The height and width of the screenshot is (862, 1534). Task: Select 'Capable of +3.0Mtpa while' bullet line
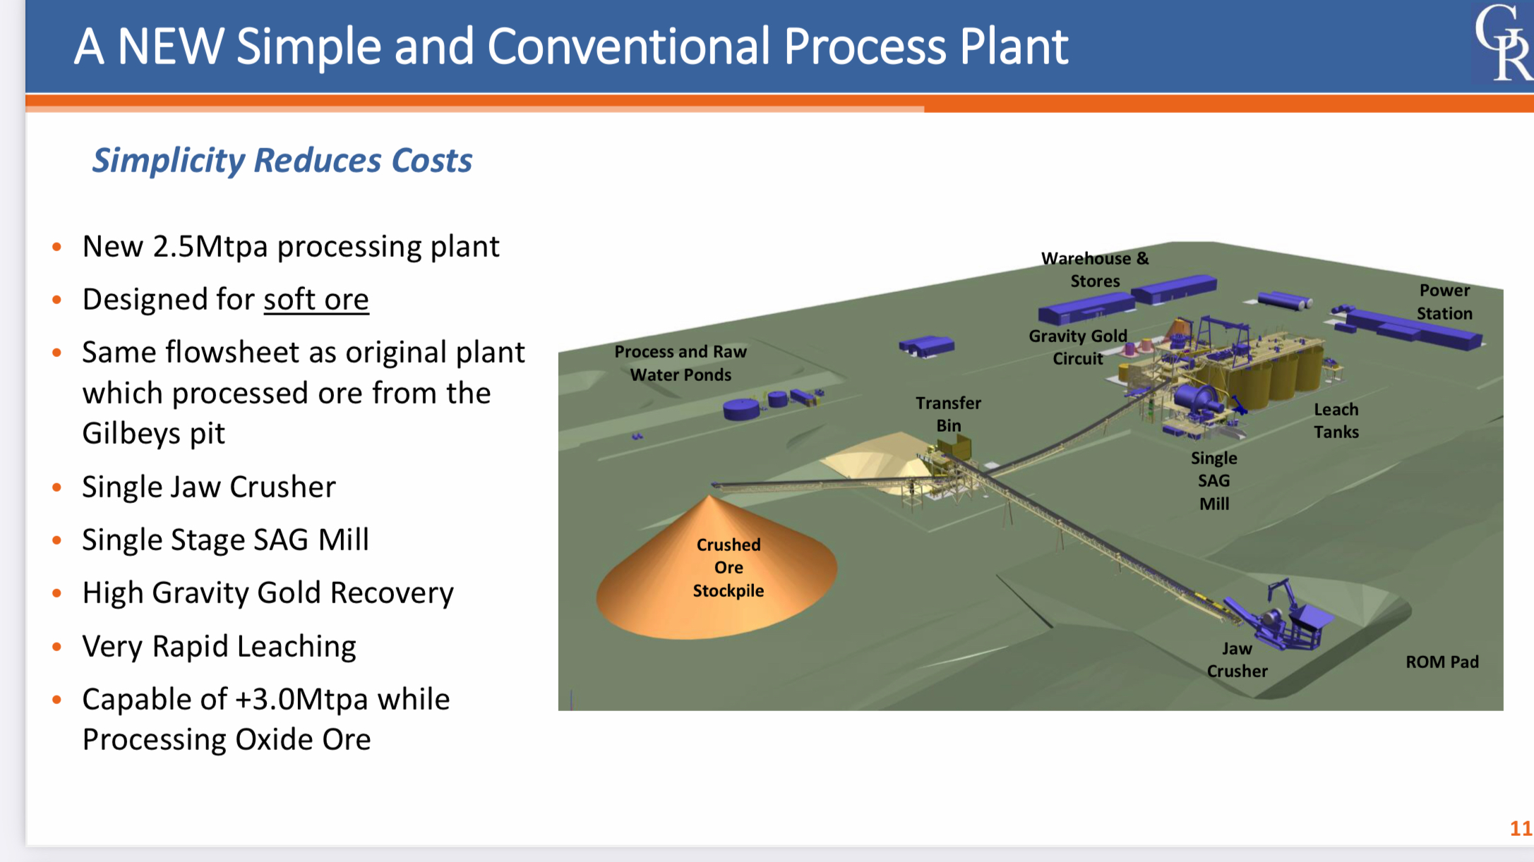point(266,699)
